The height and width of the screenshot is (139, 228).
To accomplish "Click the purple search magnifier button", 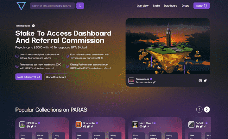I will point(80,6).
